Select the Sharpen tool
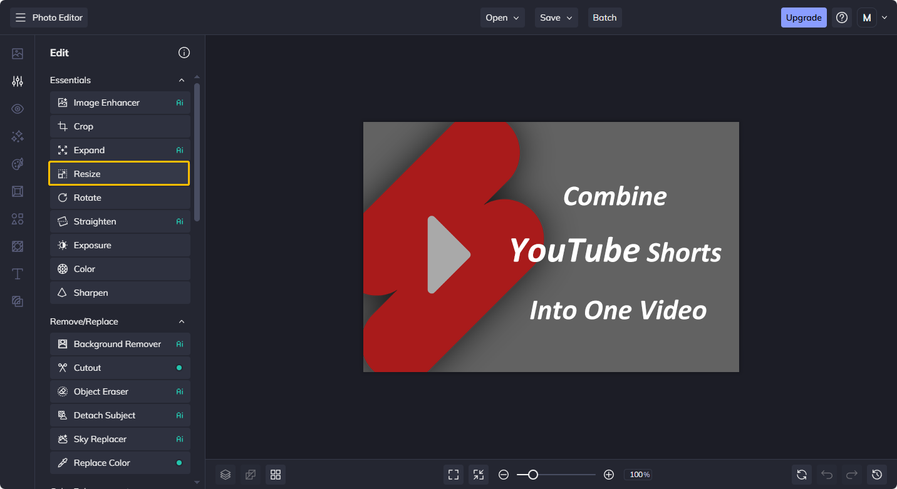 (120, 293)
